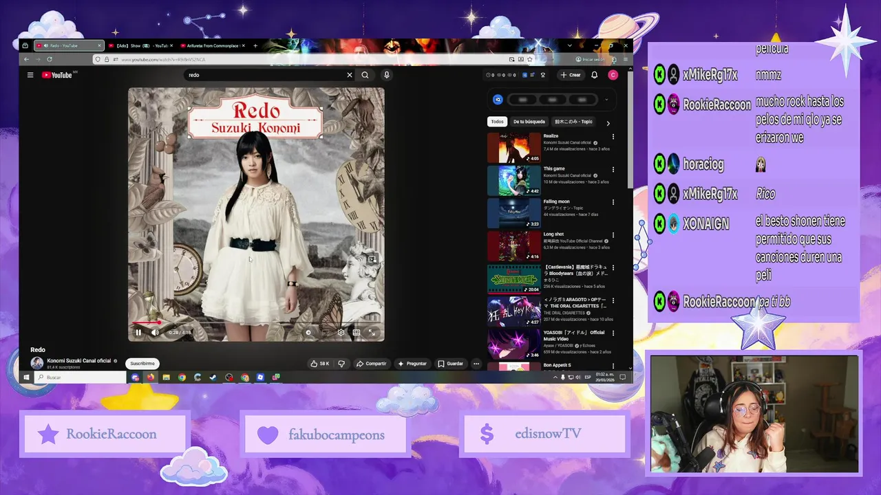Click the Crear button

(x=571, y=75)
